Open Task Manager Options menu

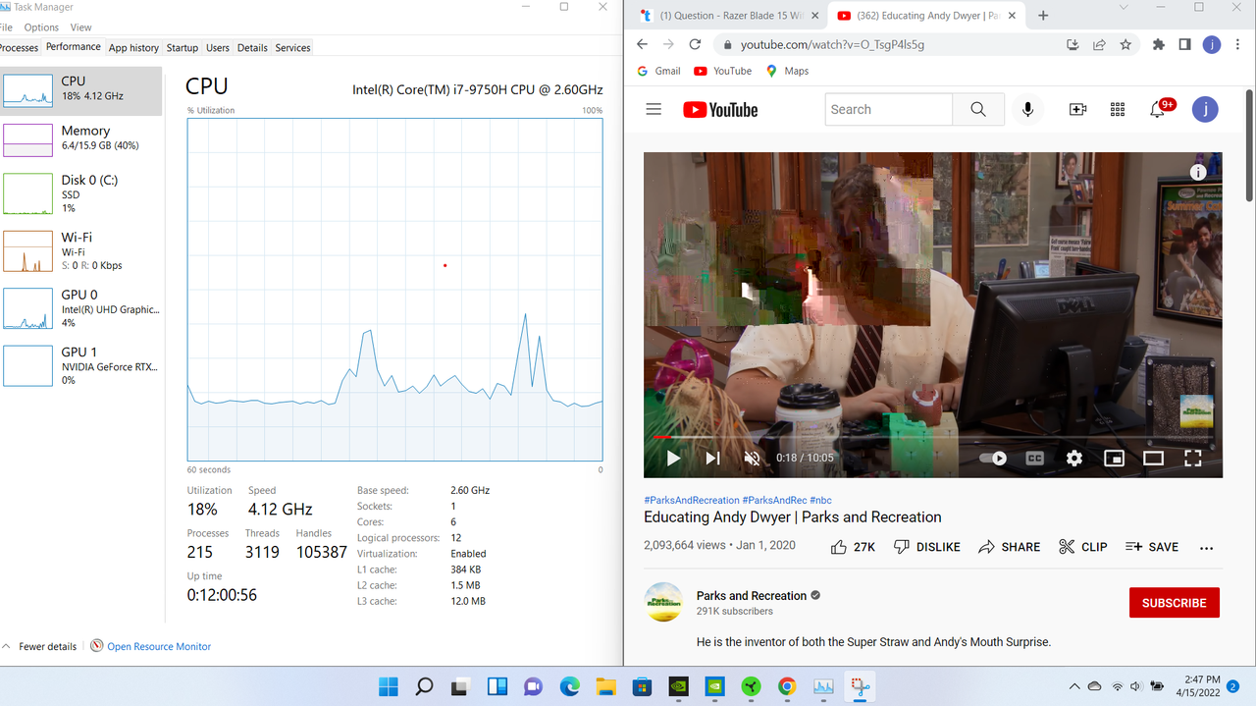(x=41, y=27)
